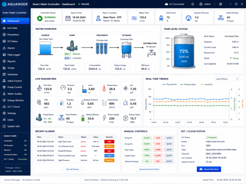
Task: Toggle the Flow series in trends legend
Action: (169, 84)
